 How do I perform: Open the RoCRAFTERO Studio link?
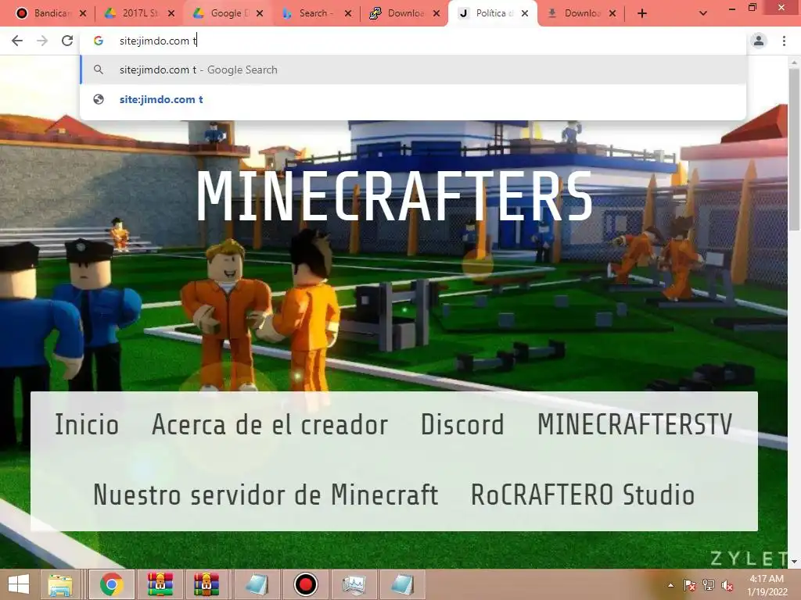tap(583, 495)
